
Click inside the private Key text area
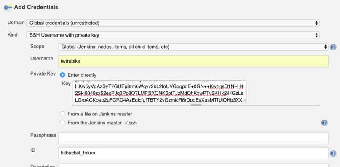coord(159,91)
